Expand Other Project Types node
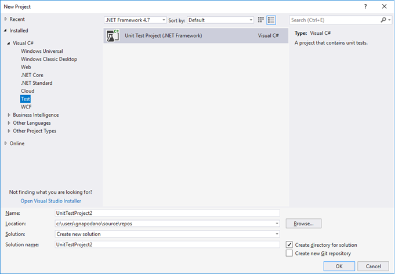This screenshot has height=274, width=395. point(9,131)
